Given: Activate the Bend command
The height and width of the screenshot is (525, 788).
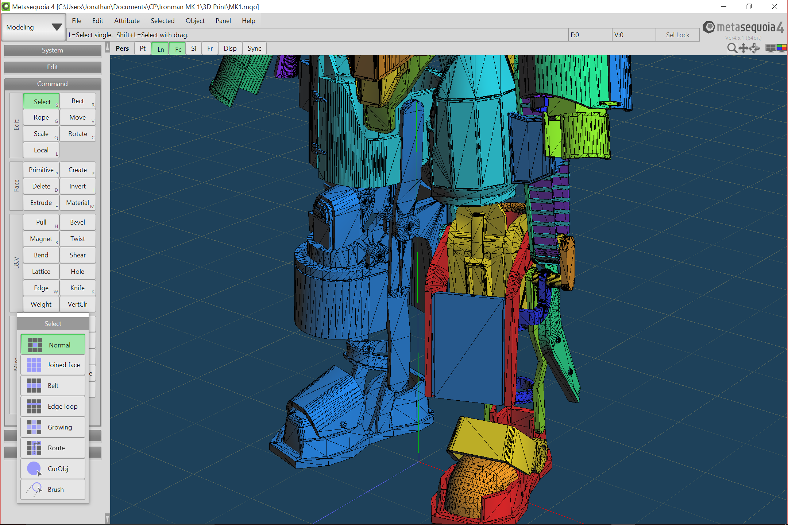Looking at the screenshot, I should [41, 255].
